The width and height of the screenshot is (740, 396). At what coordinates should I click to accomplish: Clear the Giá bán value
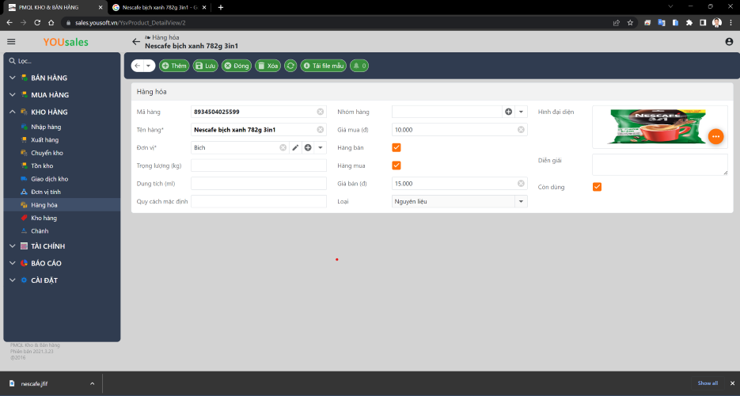pyautogui.click(x=521, y=184)
